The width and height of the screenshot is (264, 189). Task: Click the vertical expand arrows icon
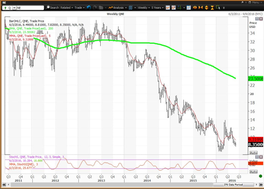point(207,7)
